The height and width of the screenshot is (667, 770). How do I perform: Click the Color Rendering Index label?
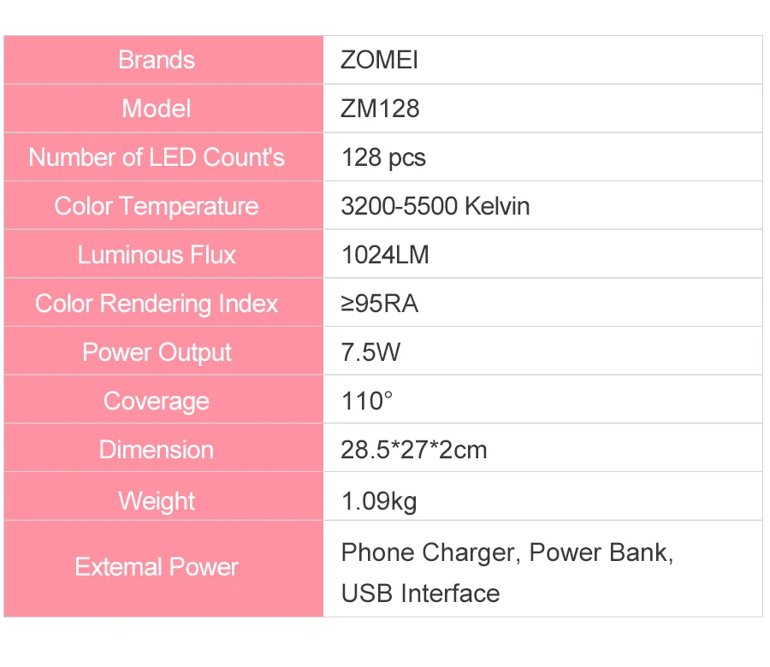coord(157,304)
